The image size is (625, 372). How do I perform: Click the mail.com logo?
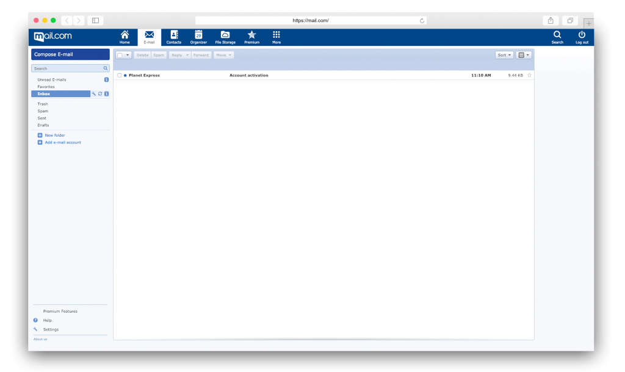[53, 36]
